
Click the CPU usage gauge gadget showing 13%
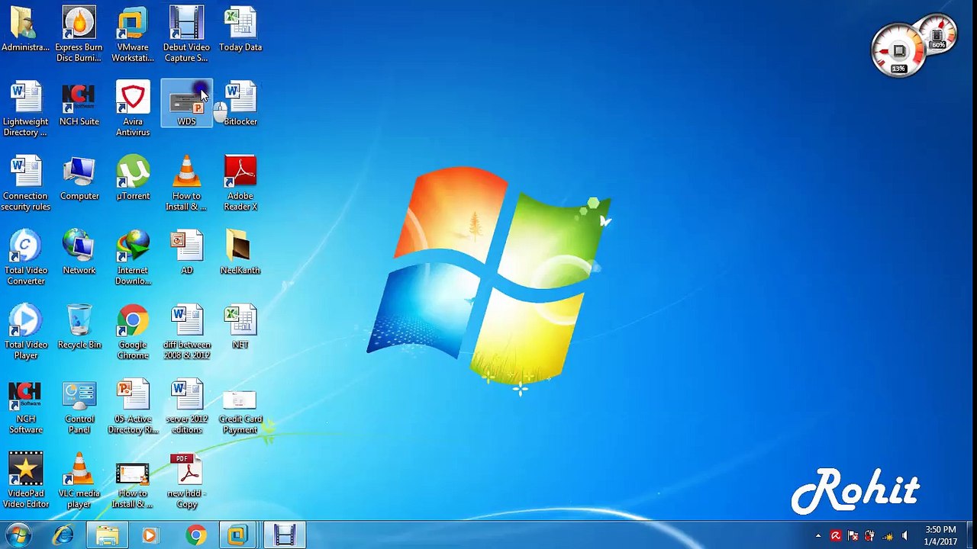(x=899, y=52)
